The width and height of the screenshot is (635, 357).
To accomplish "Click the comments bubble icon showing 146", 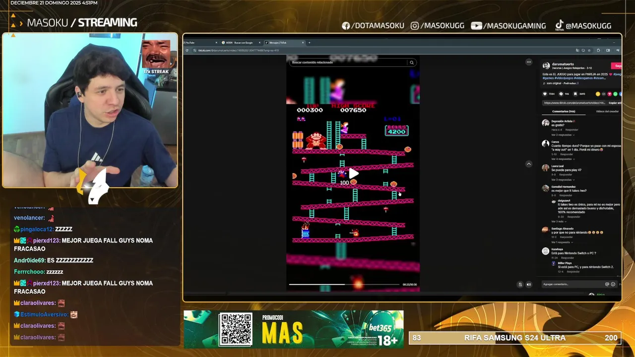I will pyautogui.click(x=561, y=94).
